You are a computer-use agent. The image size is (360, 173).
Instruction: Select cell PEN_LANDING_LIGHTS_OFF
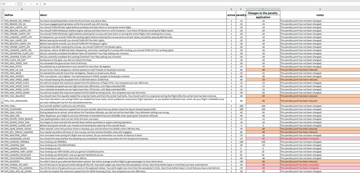(x=22, y=37)
